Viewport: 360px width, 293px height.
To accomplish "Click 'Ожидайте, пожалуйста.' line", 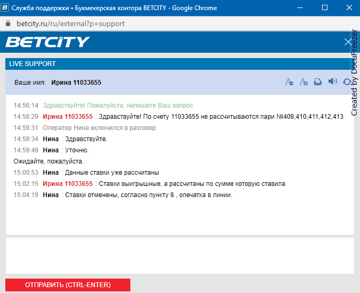I will point(49,161).
